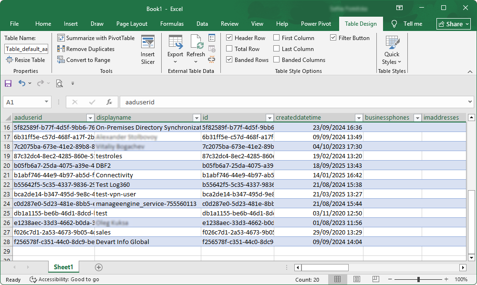Expand the Refresh dropdown menu

point(196,61)
